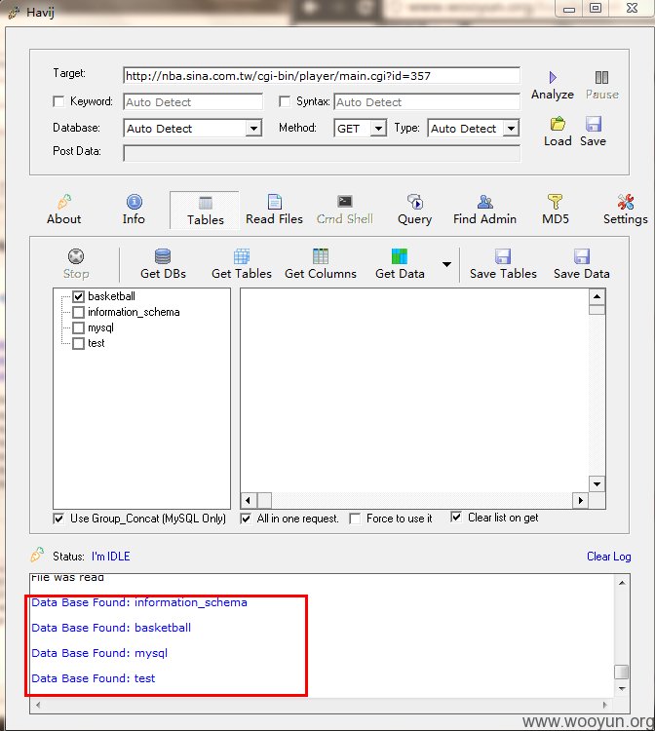Click the log scrollbar thumb

click(622, 672)
